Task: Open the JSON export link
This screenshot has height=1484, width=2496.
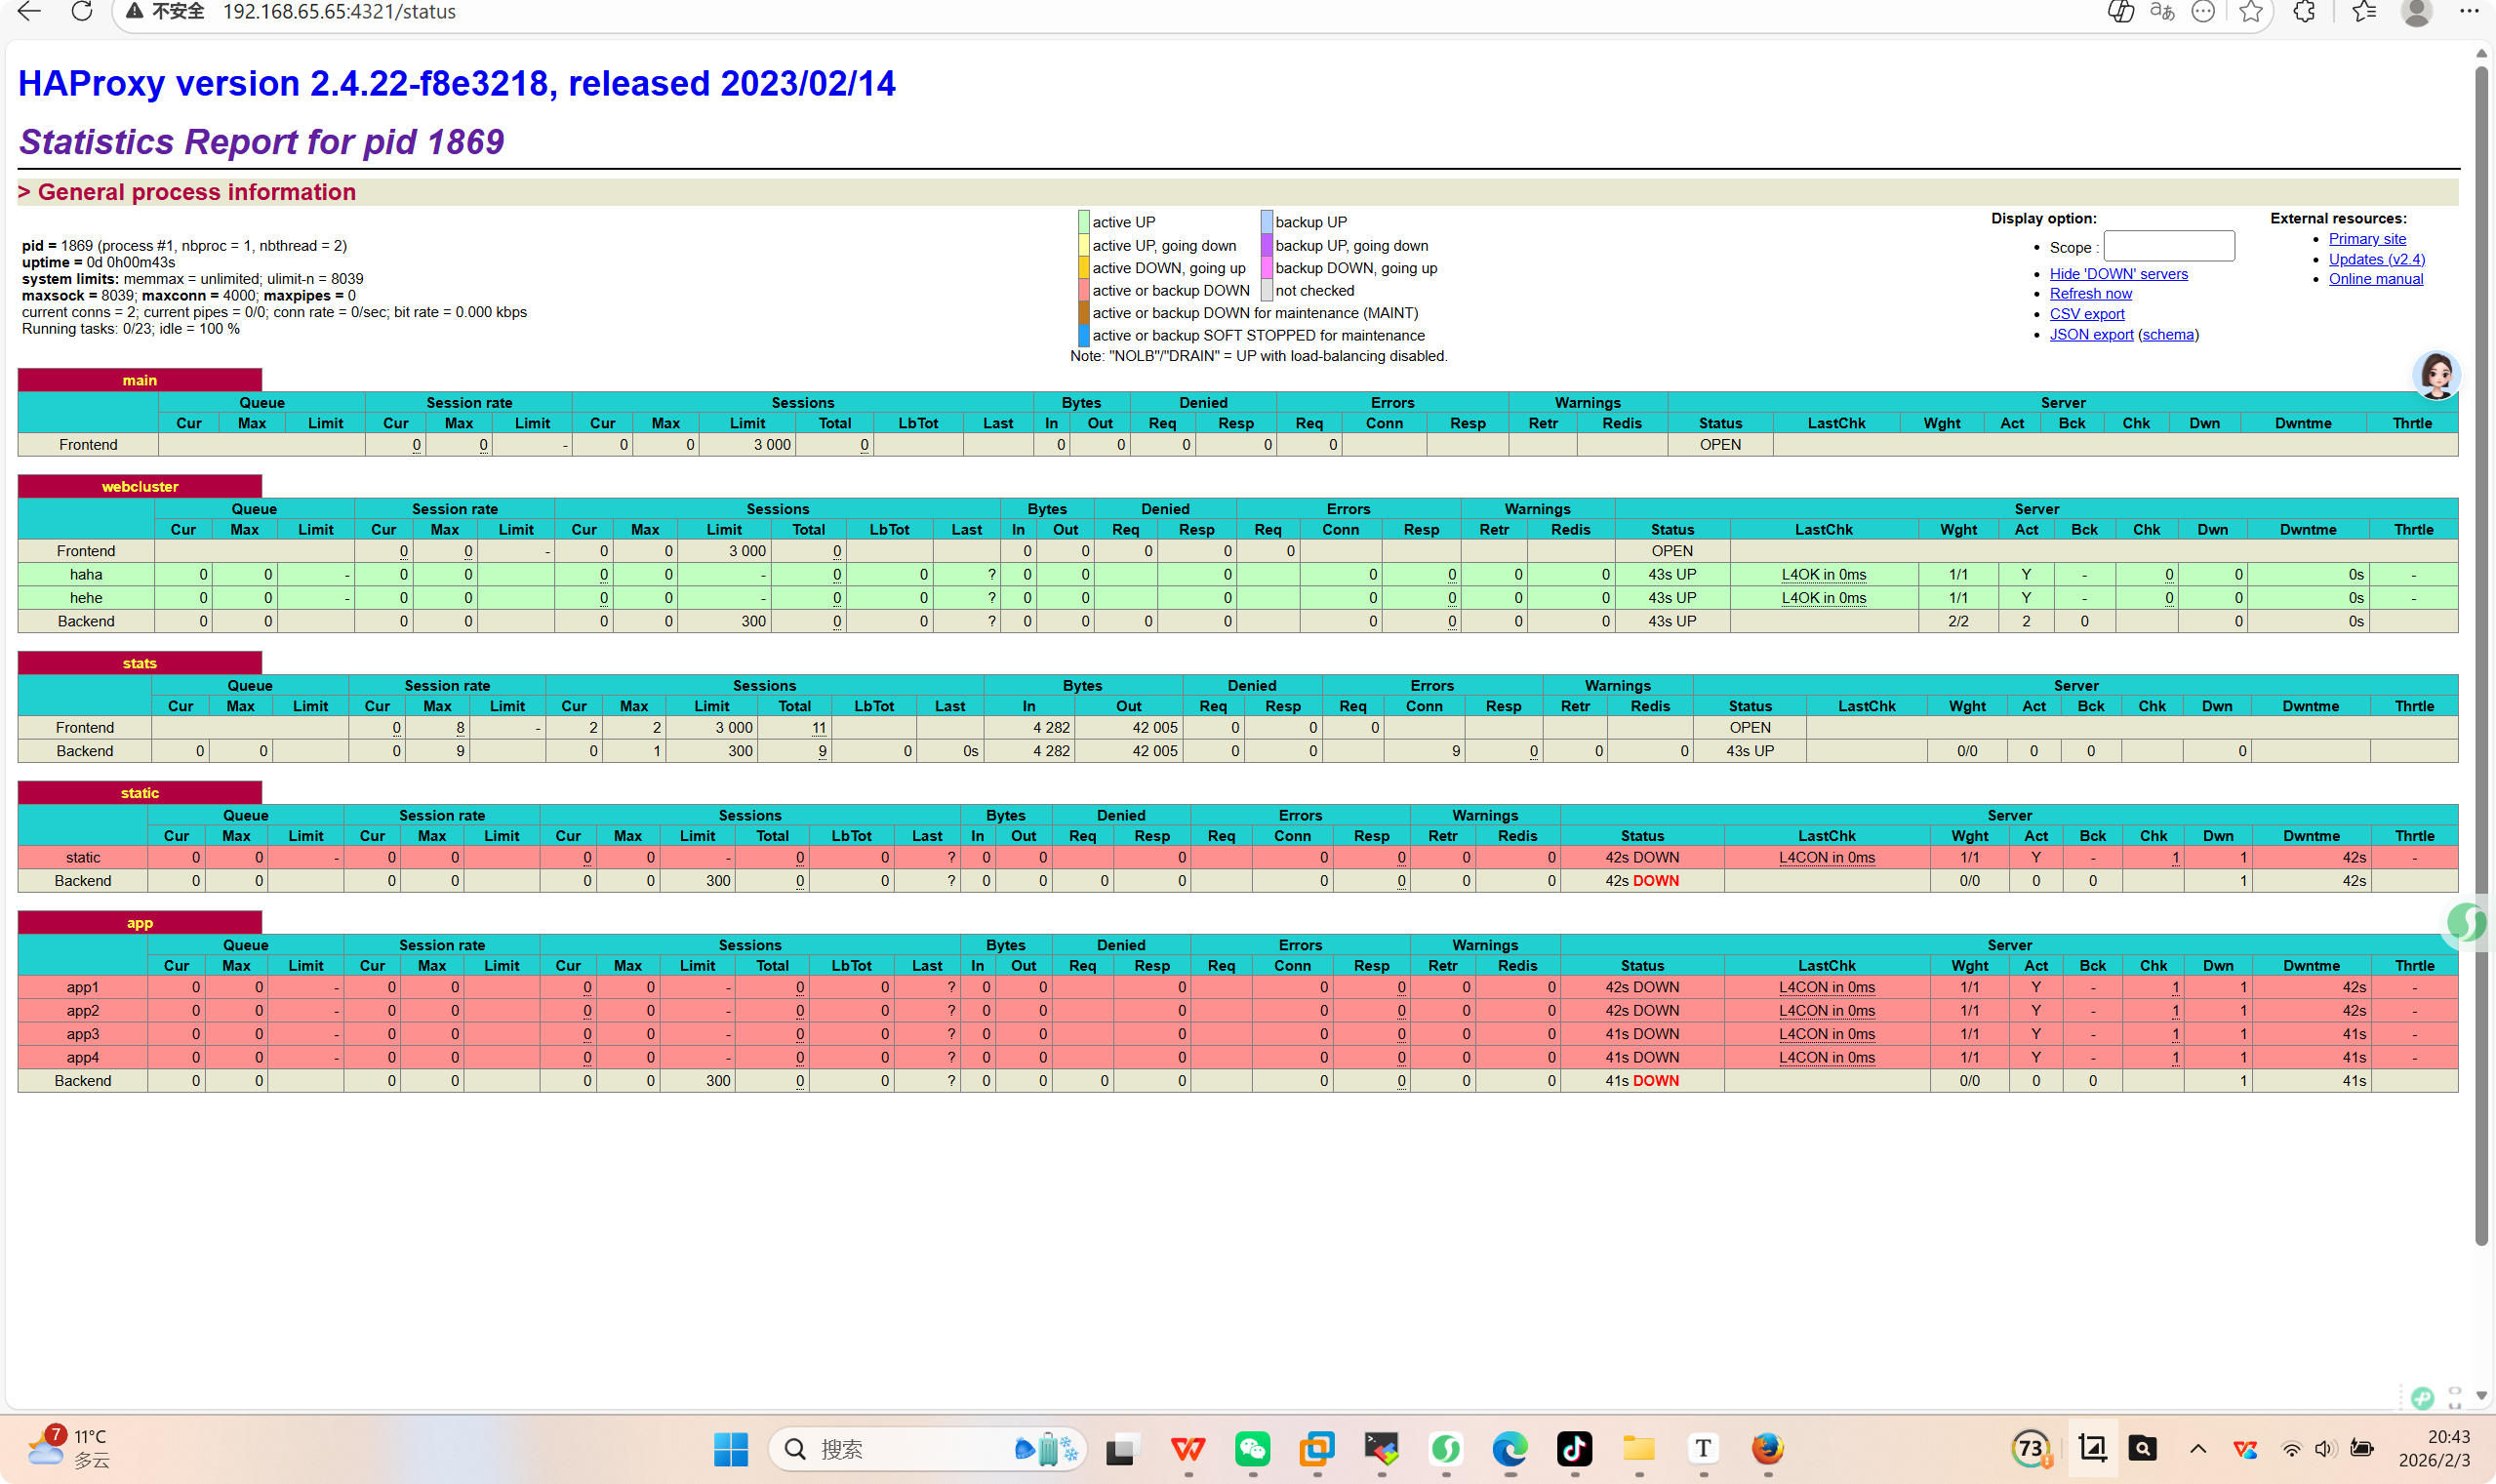Action: click(2090, 335)
